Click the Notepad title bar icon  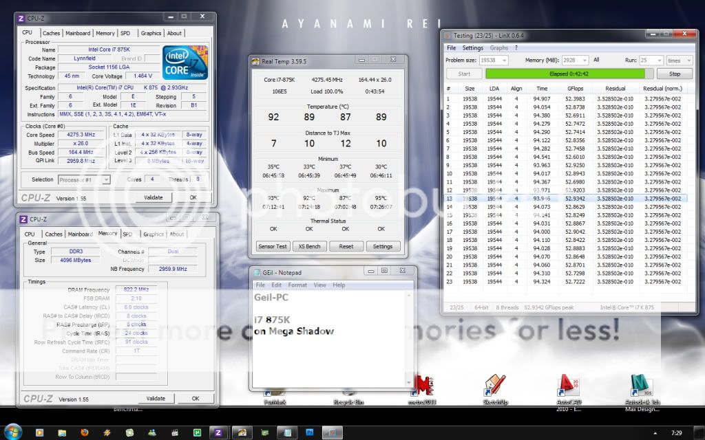(257, 272)
